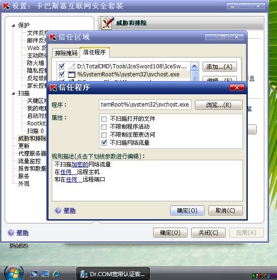Enable 不限制注册表访问 checkbox
The image size is (277, 280).
click(x=104, y=135)
